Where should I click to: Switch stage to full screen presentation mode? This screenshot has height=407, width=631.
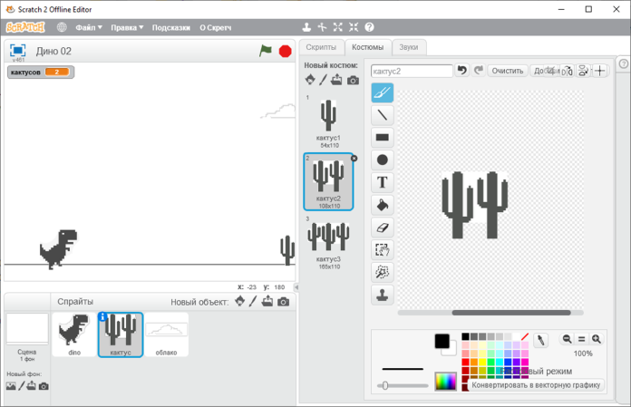[18, 51]
